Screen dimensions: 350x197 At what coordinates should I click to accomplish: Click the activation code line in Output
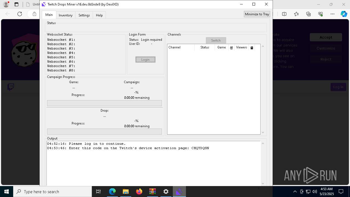[128, 148]
